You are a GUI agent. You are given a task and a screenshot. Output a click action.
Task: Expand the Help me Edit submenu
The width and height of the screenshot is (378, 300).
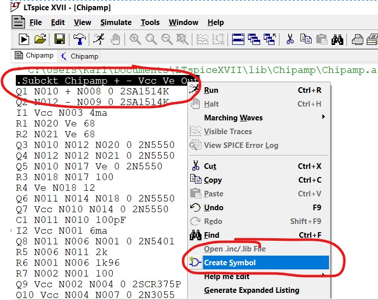(259, 276)
